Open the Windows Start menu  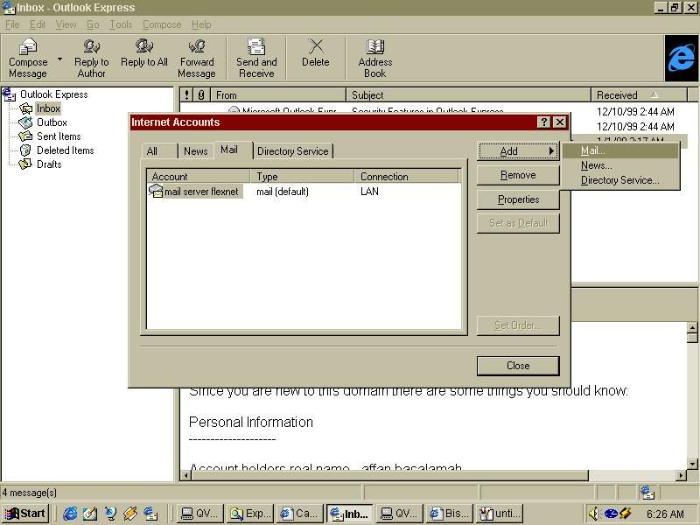(x=25, y=514)
